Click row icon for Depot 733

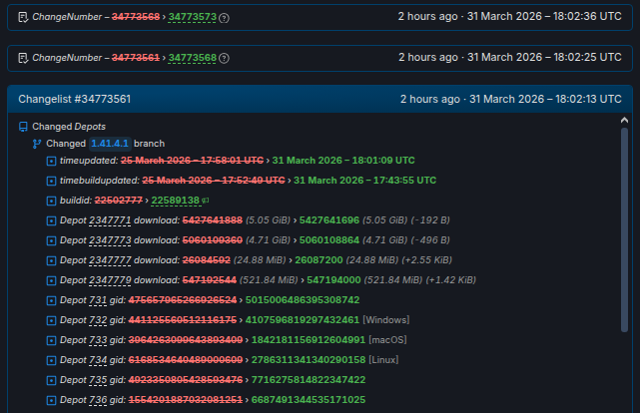pos(51,341)
